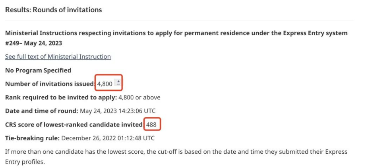This screenshot has width=366, height=168.
Task: Click the horizontal divider below the results heading
Action: [x=179, y=21]
